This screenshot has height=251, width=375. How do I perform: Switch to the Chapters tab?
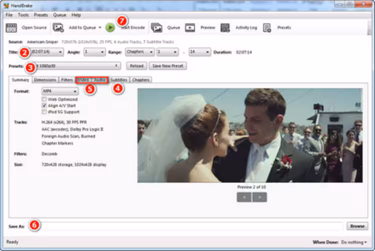pos(141,80)
